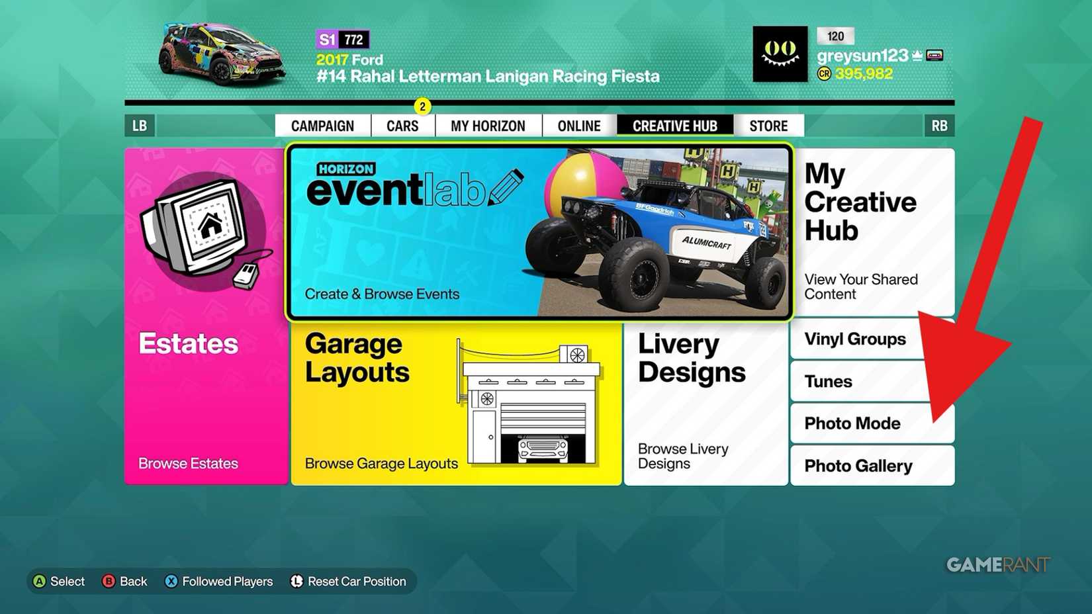Click the 2017 Ford label

[x=349, y=60]
